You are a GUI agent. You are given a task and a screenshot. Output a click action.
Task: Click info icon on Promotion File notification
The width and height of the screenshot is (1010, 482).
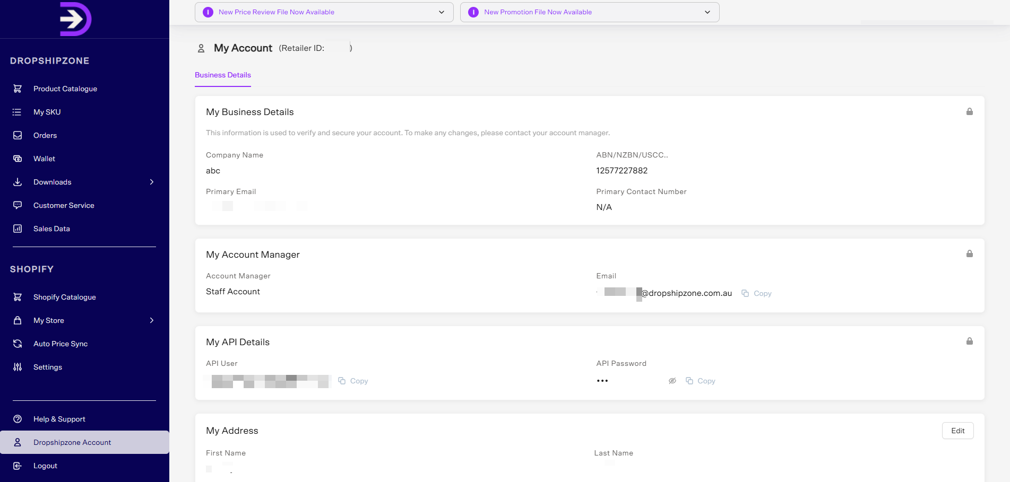473,12
